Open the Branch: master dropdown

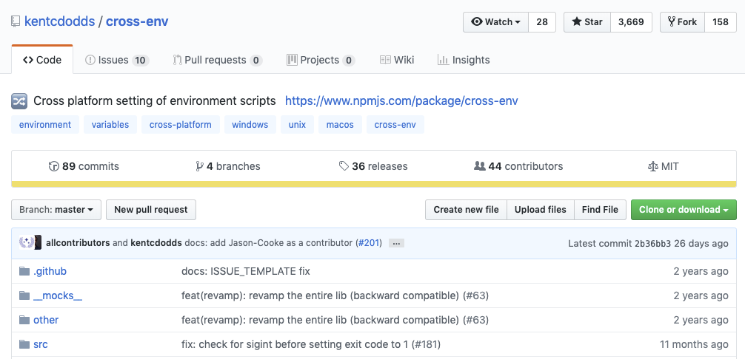56,210
